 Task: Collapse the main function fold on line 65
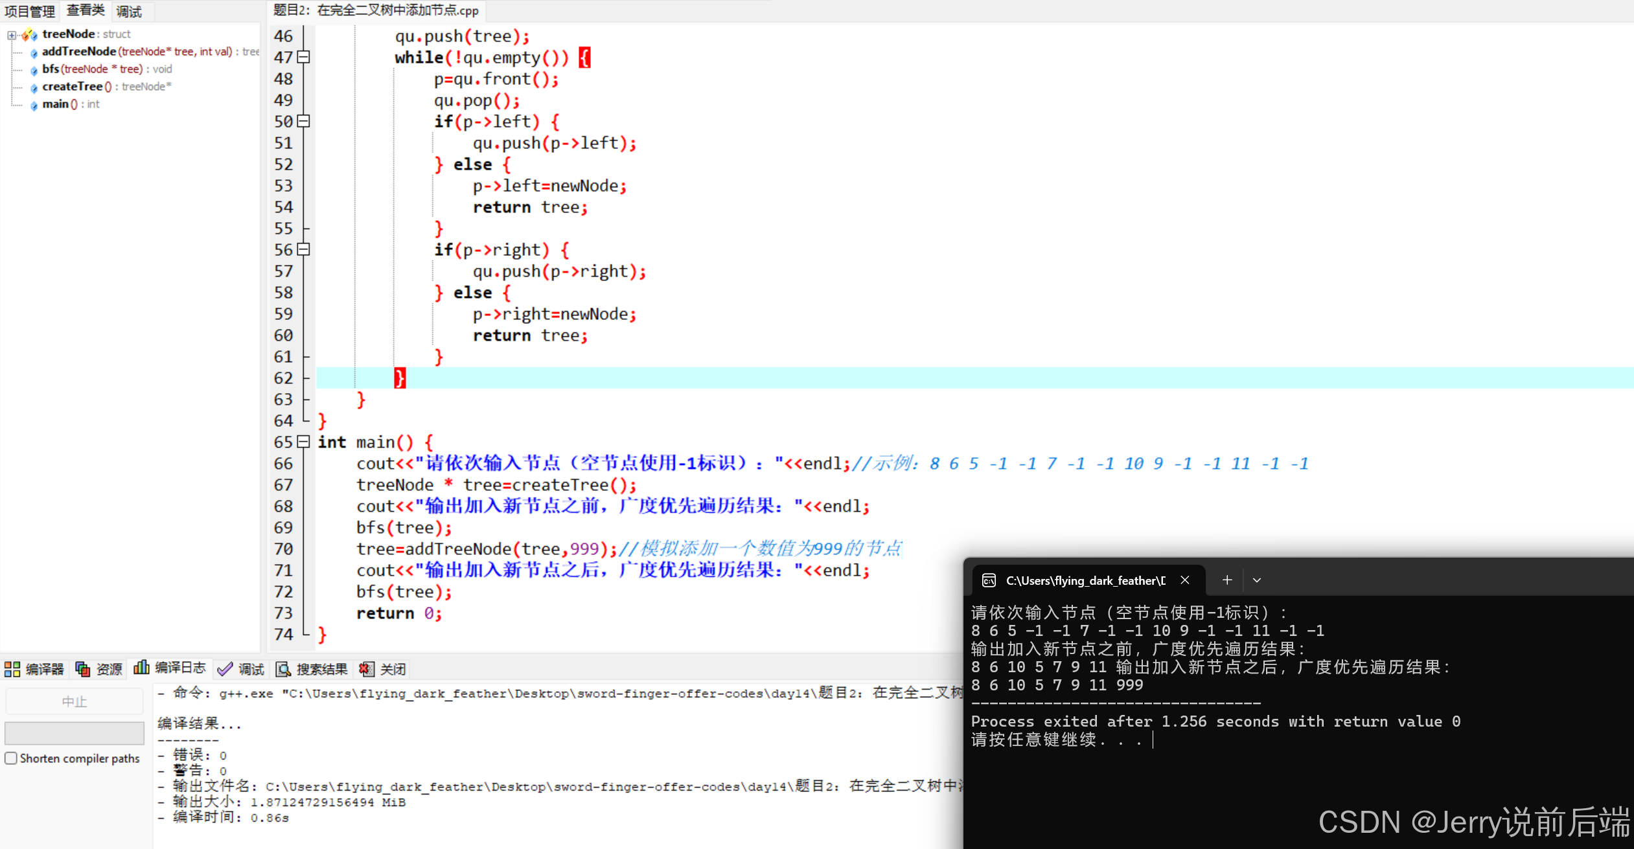point(303,442)
